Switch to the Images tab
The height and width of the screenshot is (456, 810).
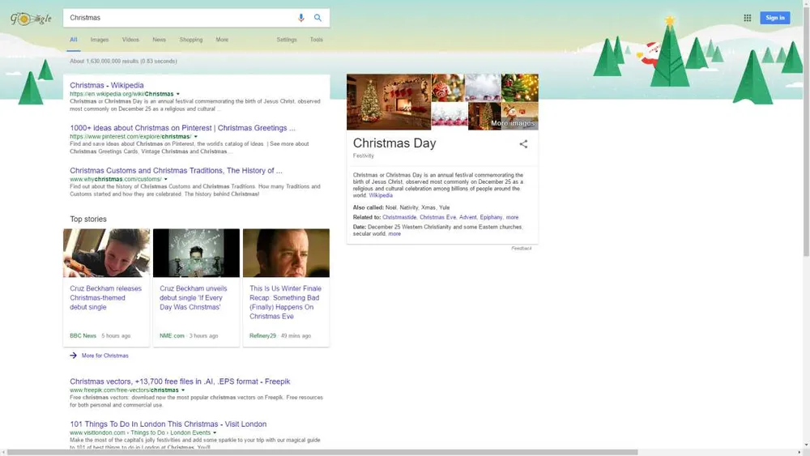(100, 40)
